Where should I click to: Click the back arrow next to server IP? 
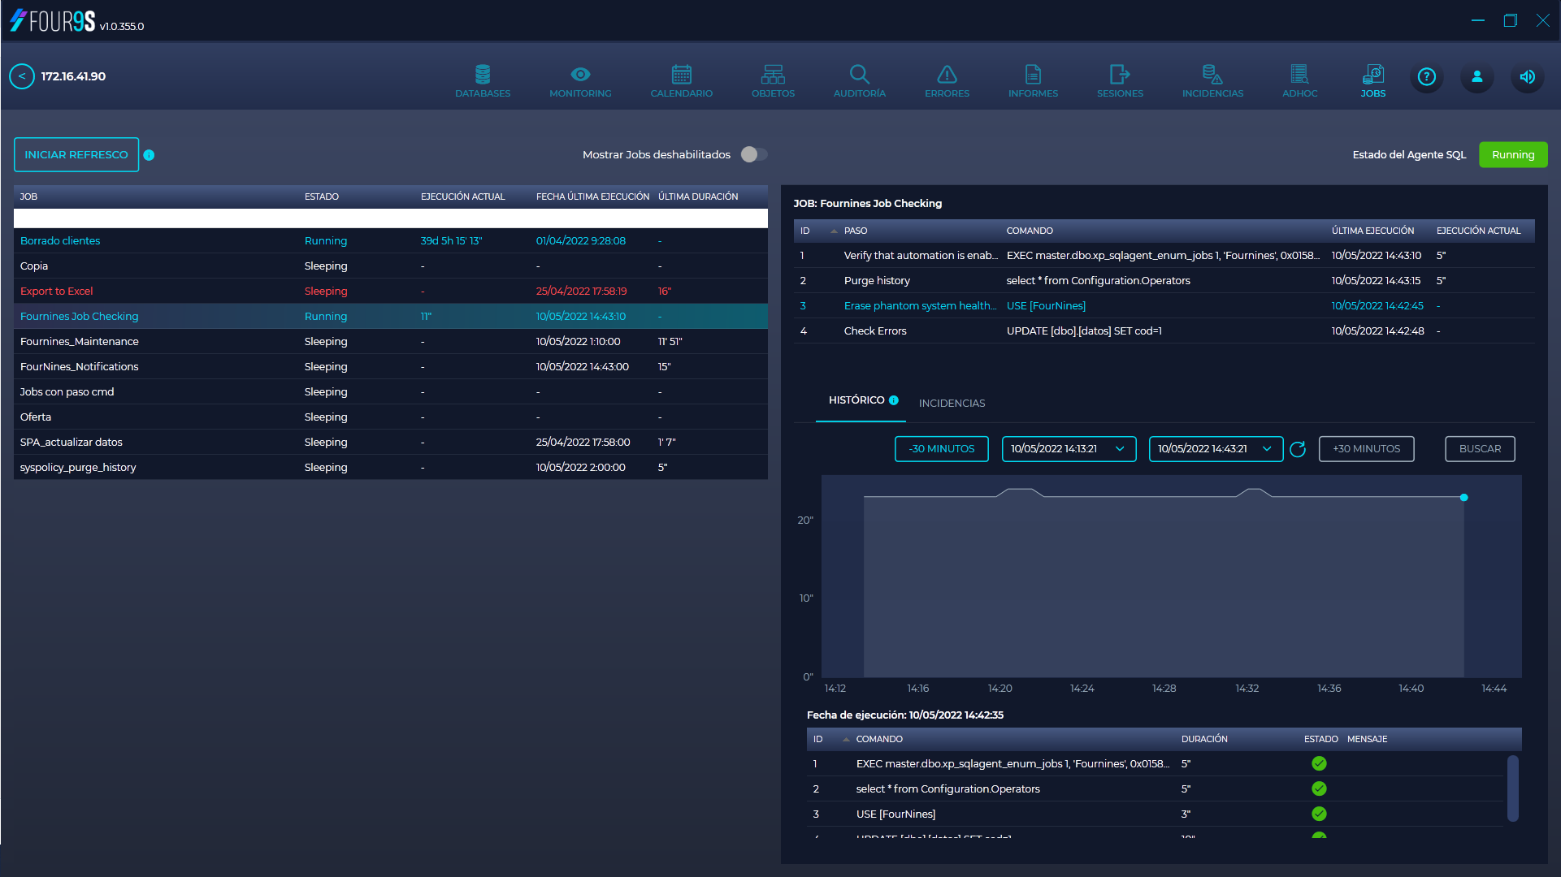point(22,76)
